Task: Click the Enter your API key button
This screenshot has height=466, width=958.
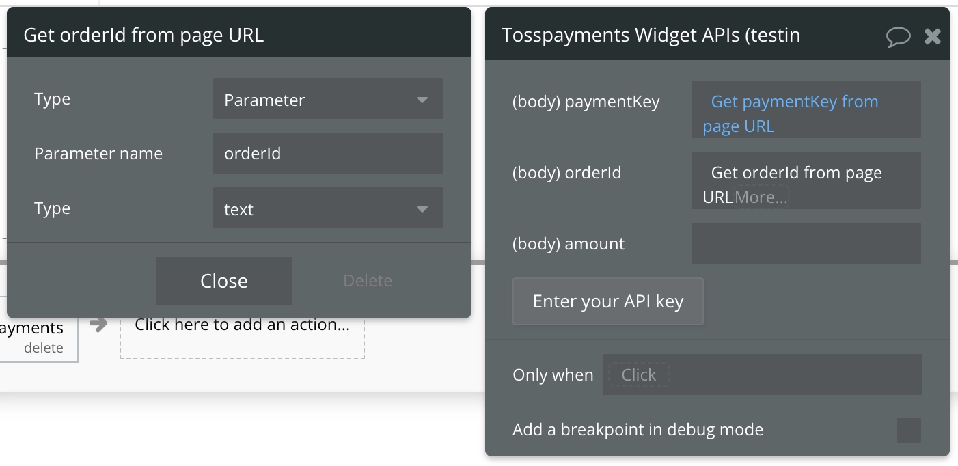Action: [607, 301]
